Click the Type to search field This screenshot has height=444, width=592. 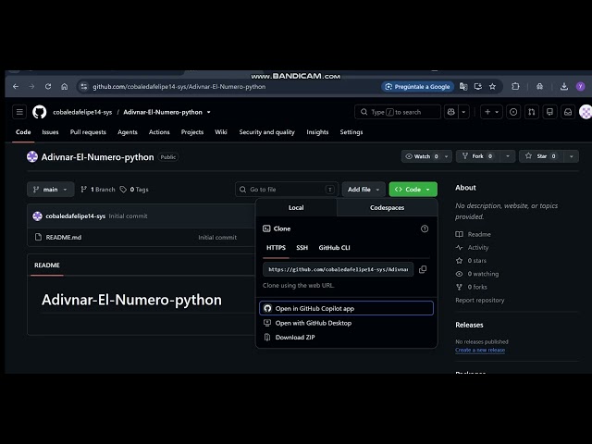(x=397, y=112)
